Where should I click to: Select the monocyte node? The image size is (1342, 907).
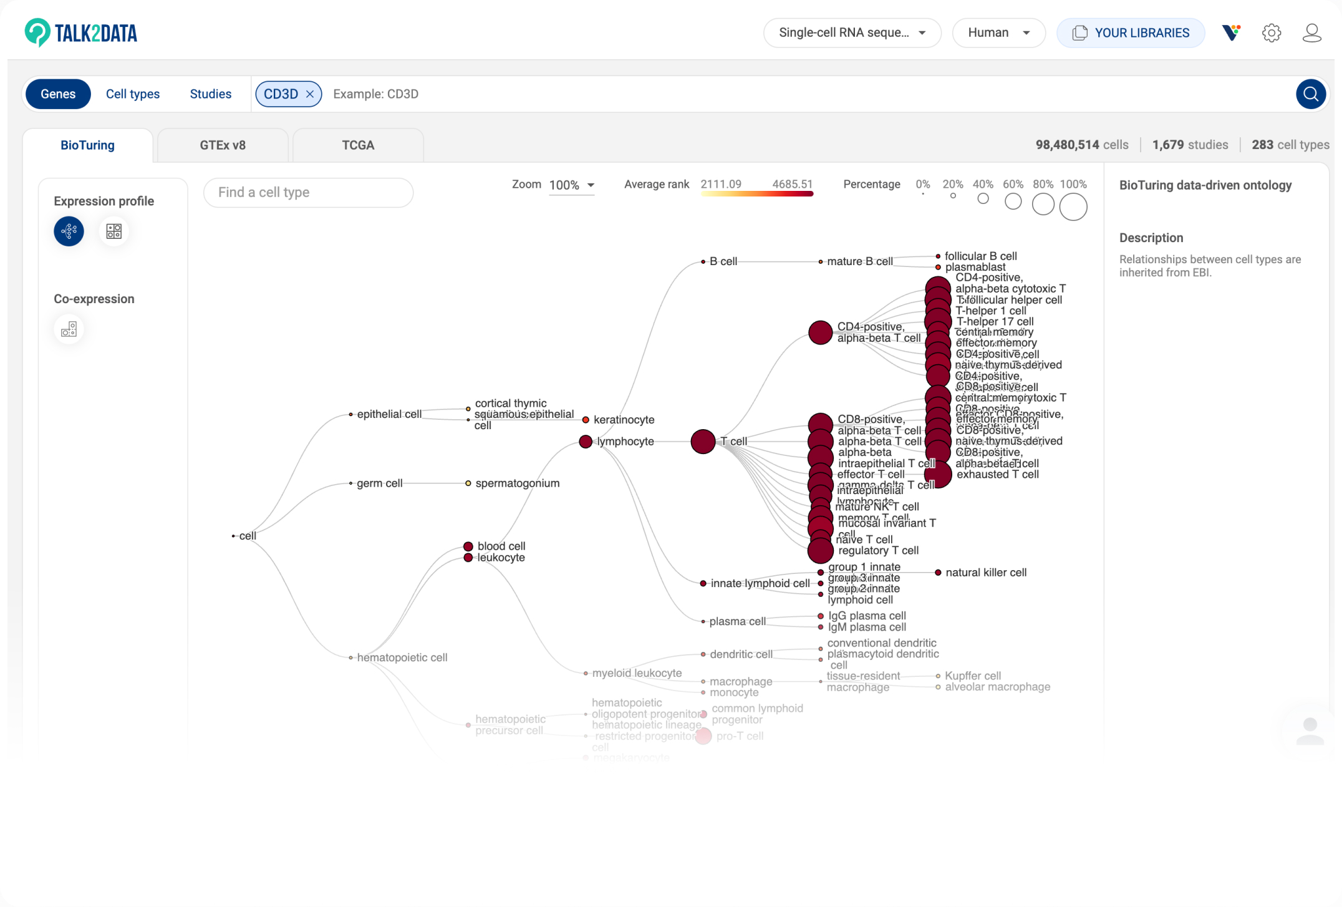[703, 693]
